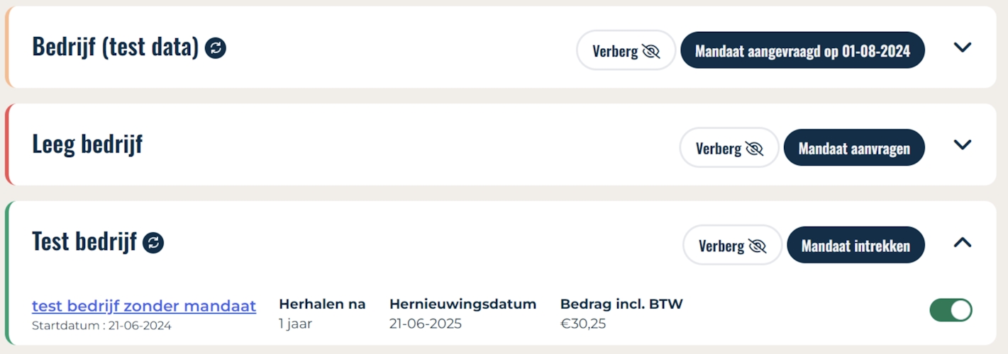Click the Leeg bedrijf heading

(87, 144)
